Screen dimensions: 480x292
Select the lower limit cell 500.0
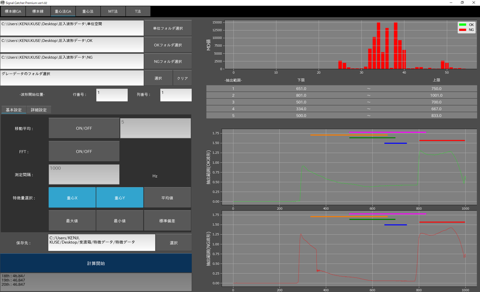click(x=301, y=116)
